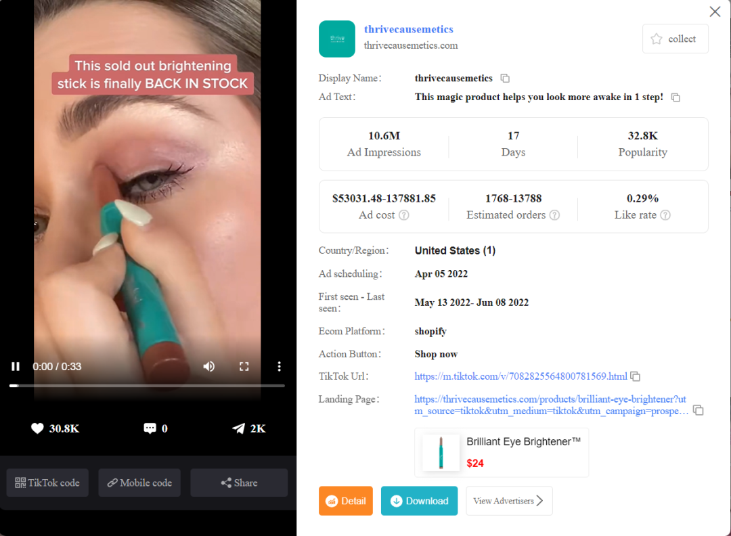This screenshot has height=536, width=731.
Task: Show Estimated orders help icon
Action: [554, 215]
